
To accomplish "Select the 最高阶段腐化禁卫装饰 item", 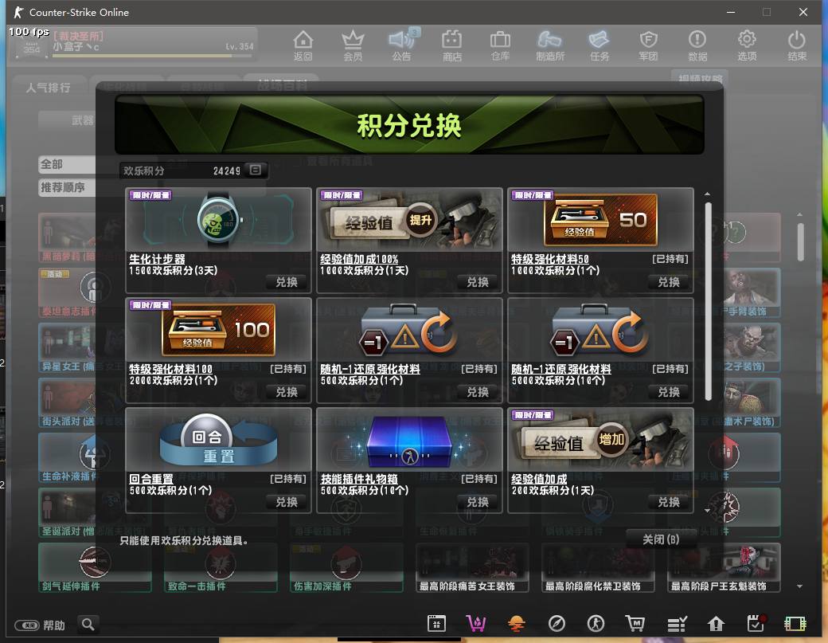I will click(x=598, y=567).
